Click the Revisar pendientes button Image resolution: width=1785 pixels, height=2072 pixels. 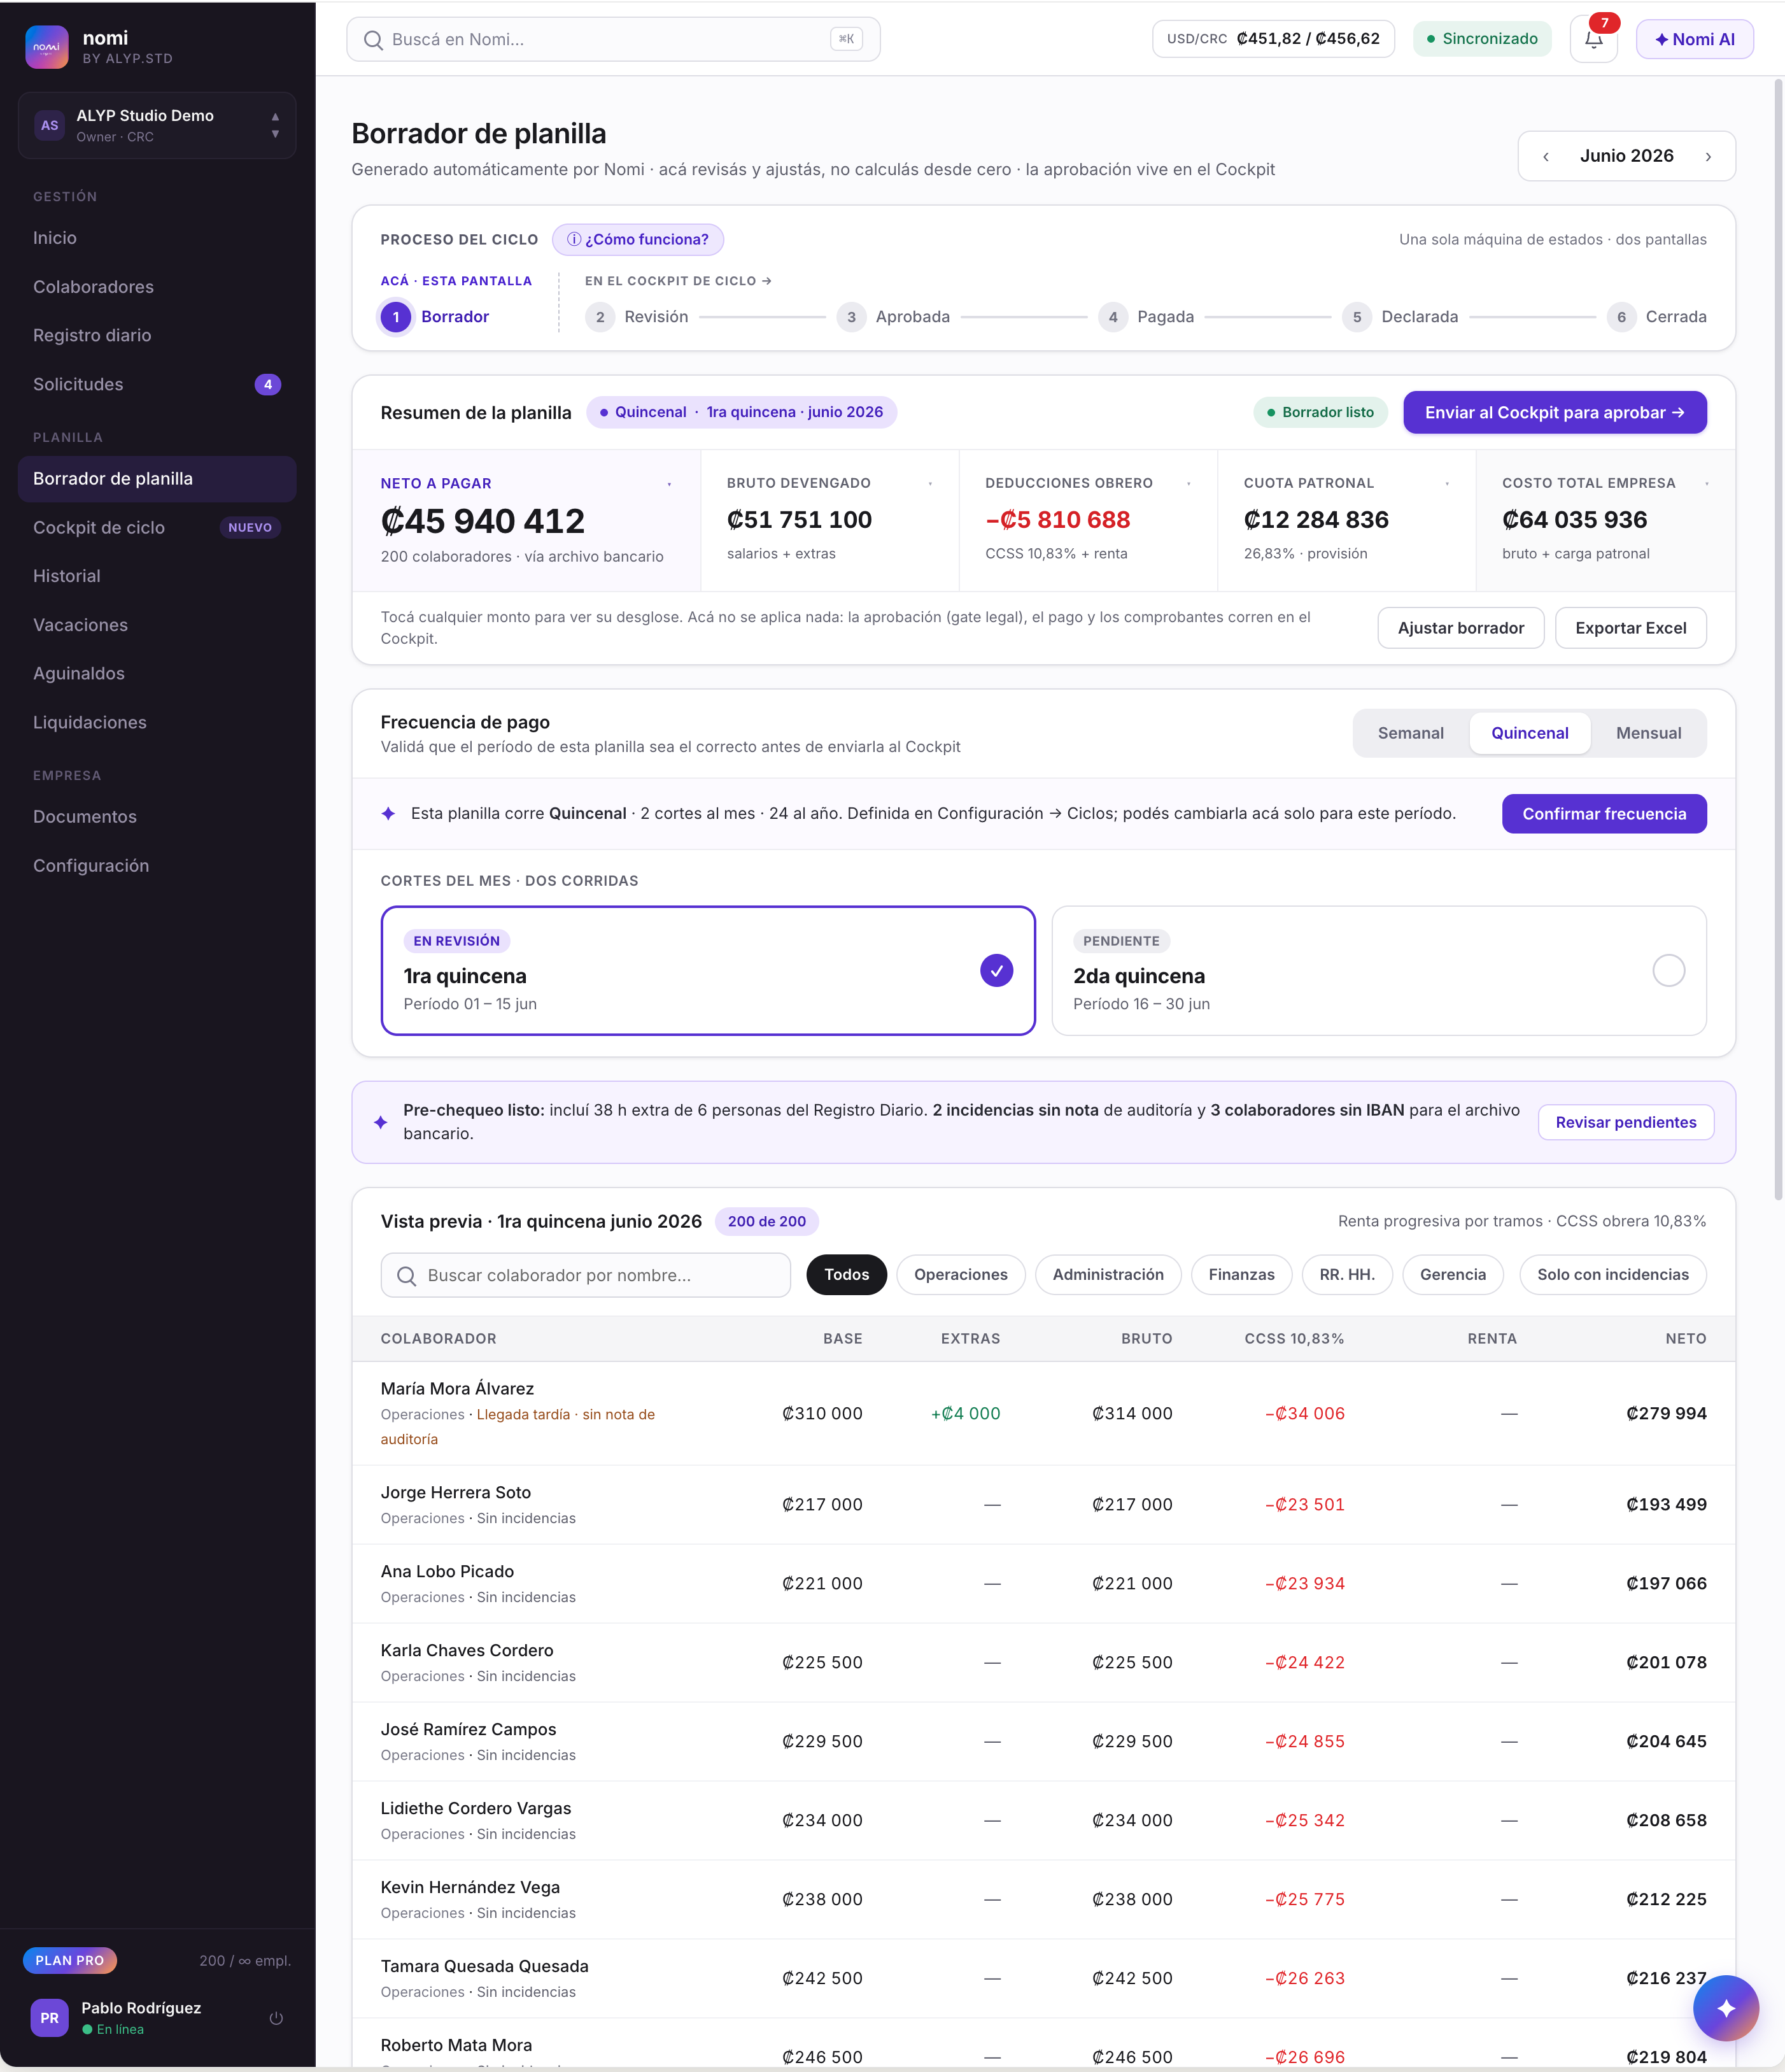(1625, 1122)
